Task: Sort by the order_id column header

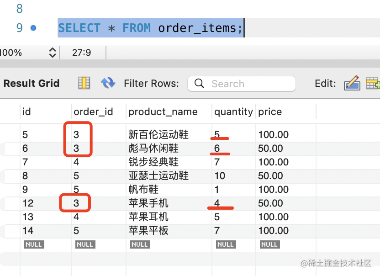Action: pyautogui.click(x=93, y=112)
